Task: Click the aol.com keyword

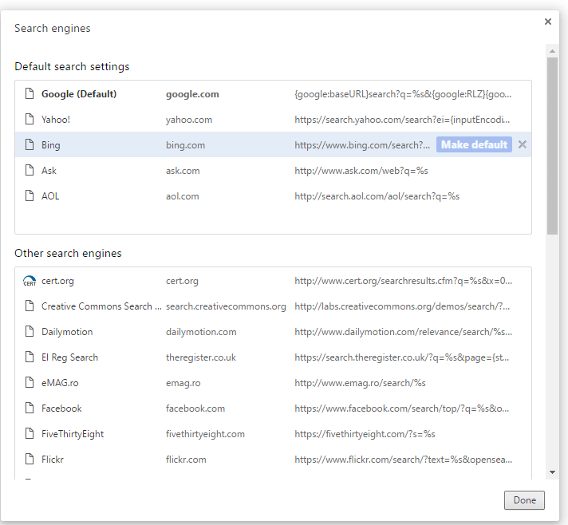Action: [183, 196]
